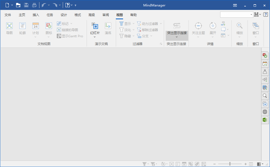The height and width of the screenshot is (167, 270).
Task: Click the Undo arrow icon
Action: pos(44,5)
